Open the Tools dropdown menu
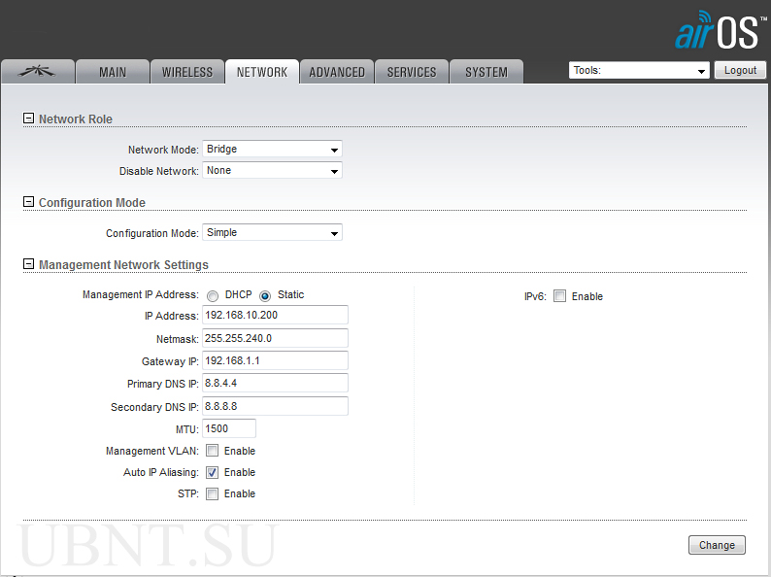Image resolution: width=771 pixels, height=577 pixels. coord(639,71)
